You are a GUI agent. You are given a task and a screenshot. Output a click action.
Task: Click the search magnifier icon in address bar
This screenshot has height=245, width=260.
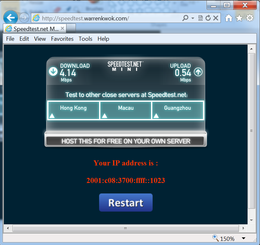[x=185, y=18]
